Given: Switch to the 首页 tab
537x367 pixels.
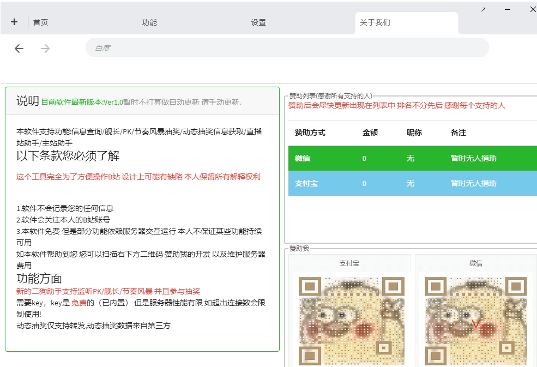Looking at the screenshot, I should click(x=40, y=22).
